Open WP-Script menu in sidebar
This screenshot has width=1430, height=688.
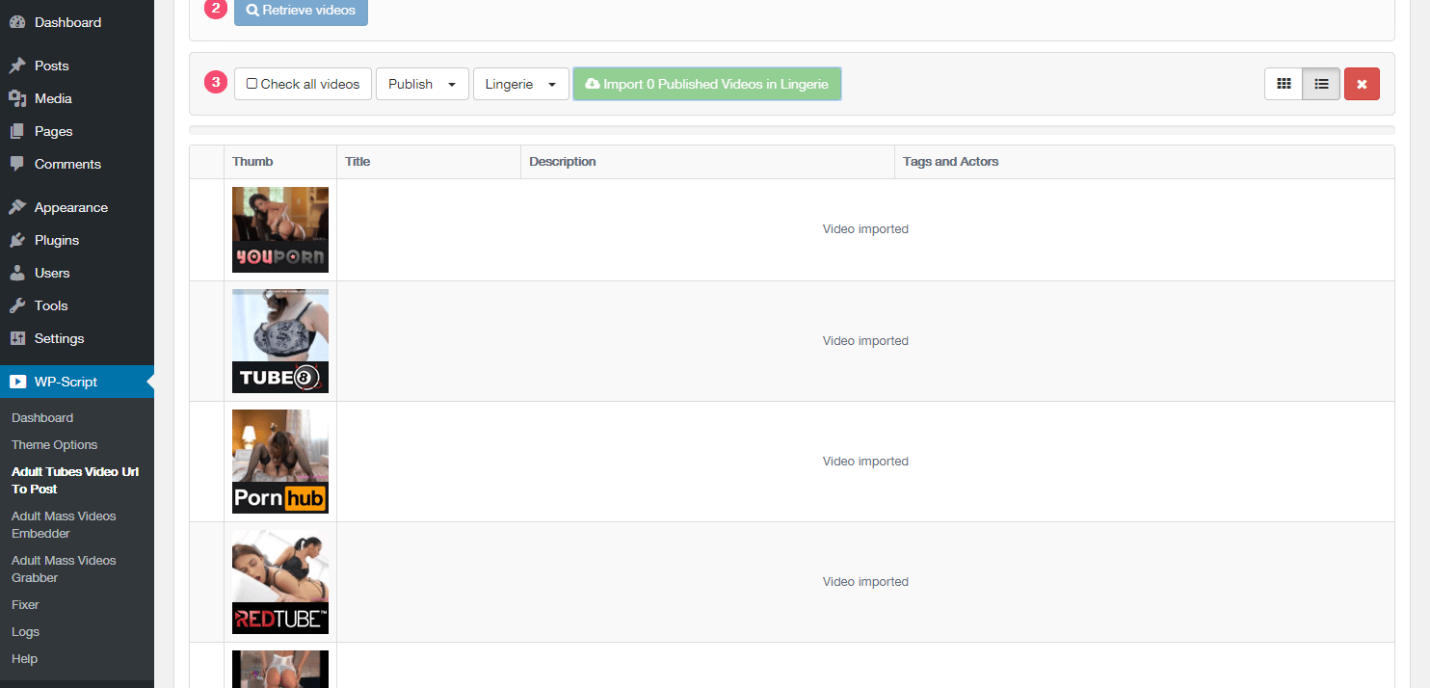(x=77, y=382)
